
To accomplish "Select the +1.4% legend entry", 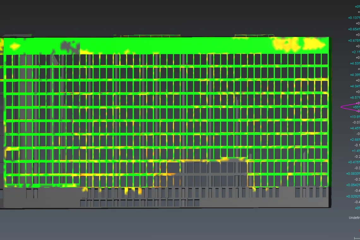I will 356,151.
